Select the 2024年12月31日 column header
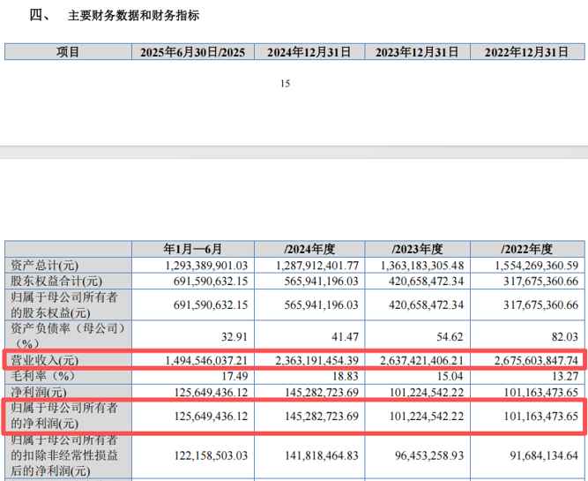Viewport: 588px width, 481px height. [x=309, y=52]
